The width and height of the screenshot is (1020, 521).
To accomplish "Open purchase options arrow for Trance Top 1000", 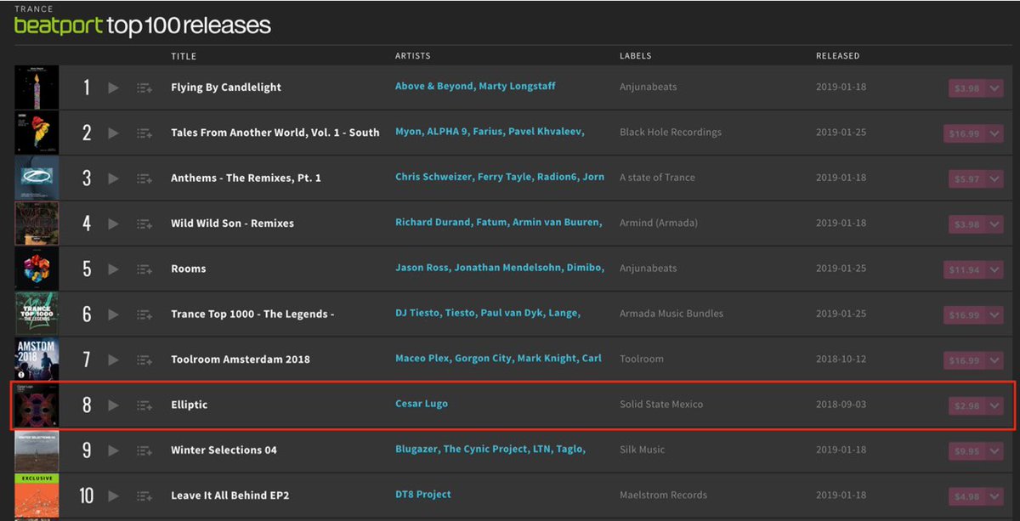I will [x=995, y=314].
